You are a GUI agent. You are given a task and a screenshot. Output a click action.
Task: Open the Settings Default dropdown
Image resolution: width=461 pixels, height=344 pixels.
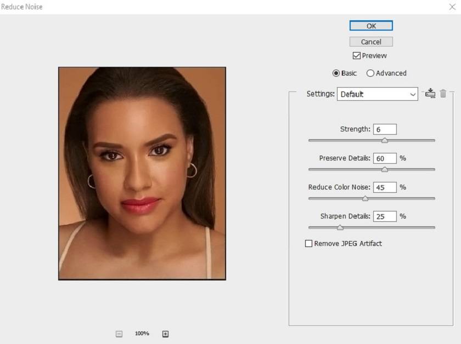378,94
